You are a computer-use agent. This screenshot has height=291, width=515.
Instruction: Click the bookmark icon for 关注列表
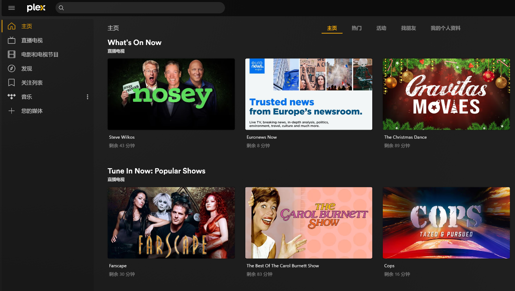click(12, 83)
